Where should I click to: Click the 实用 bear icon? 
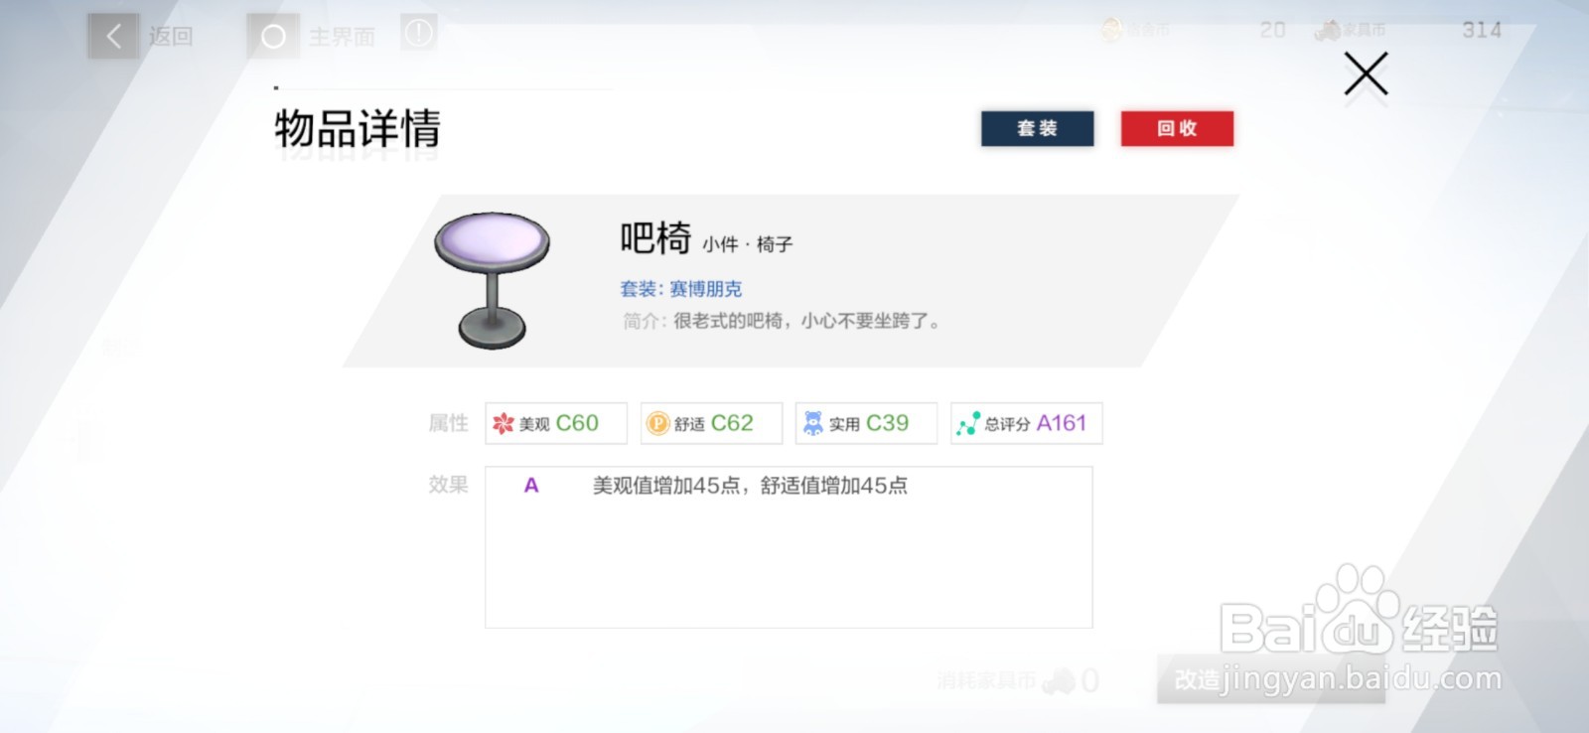[813, 424]
